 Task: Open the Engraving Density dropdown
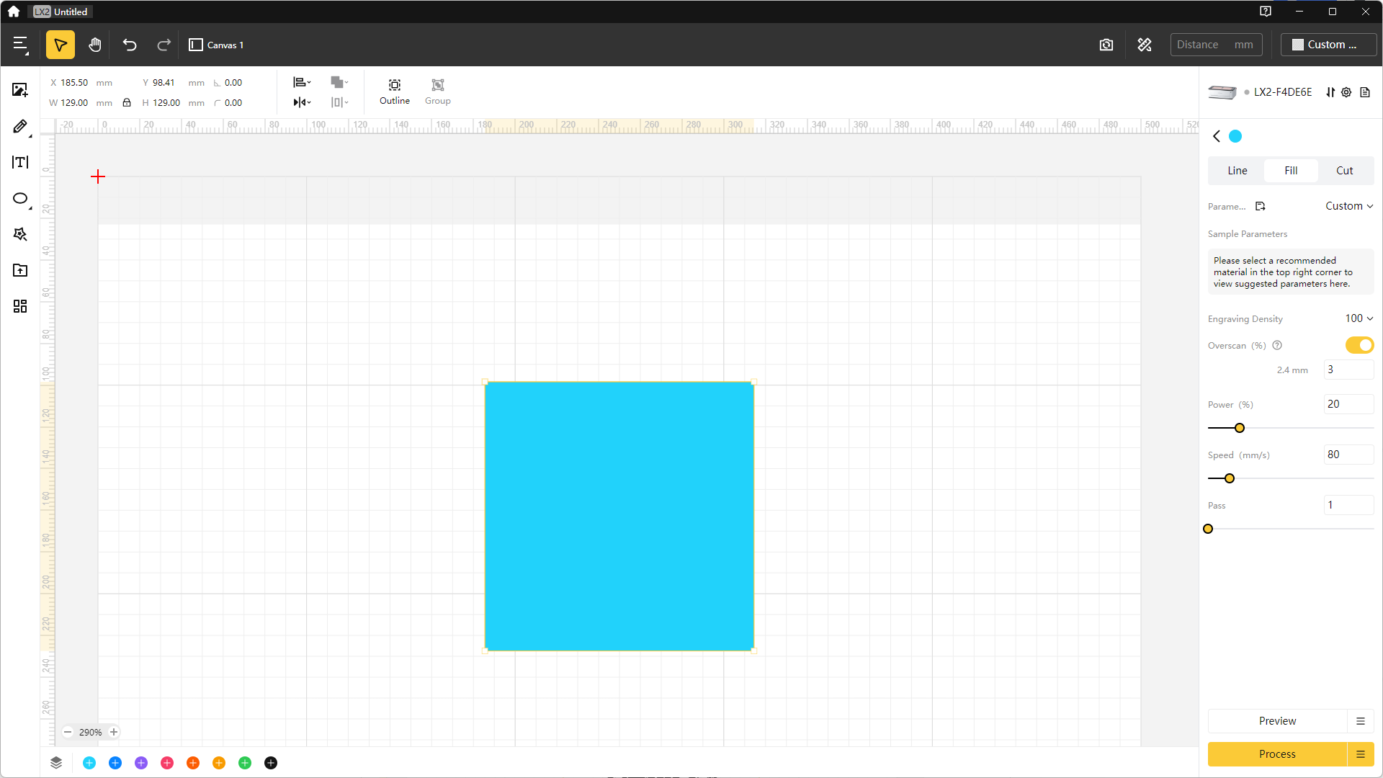pos(1359,318)
